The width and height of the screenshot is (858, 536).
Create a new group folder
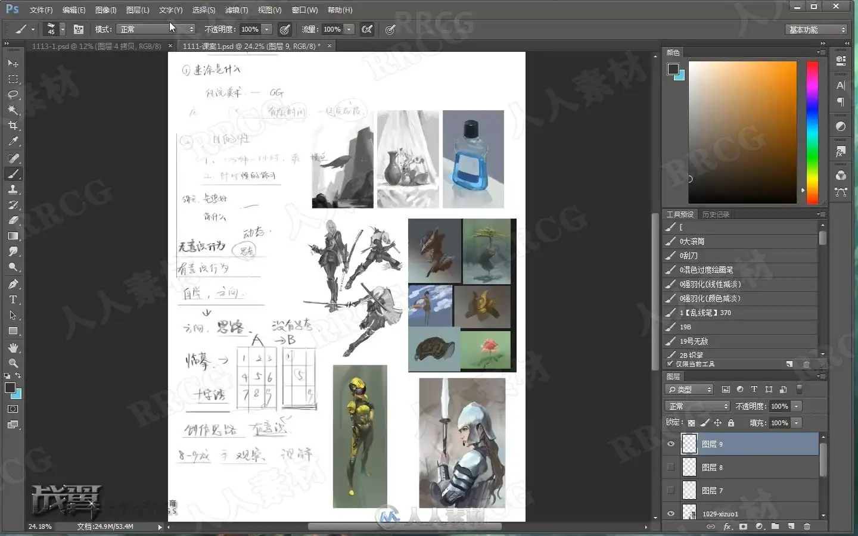[x=775, y=526]
